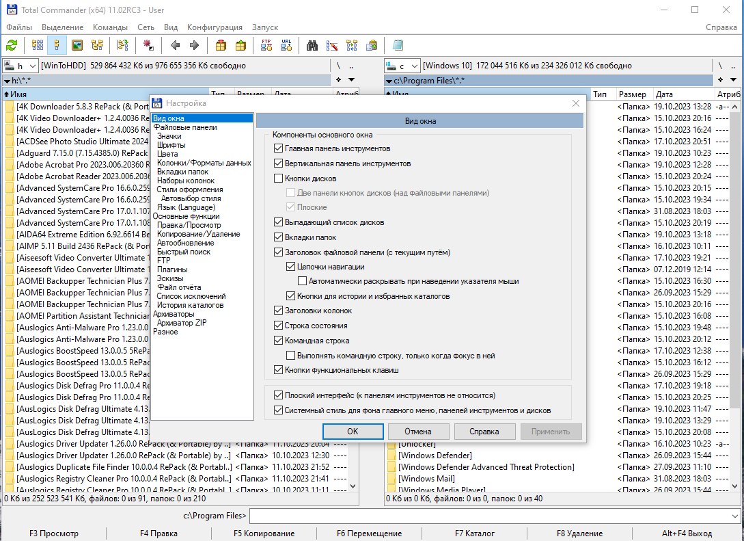Image resolution: width=744 pixels, height=541 pixels.
Task: Click the left panel root '\' button
Action: tap(338, 66)
